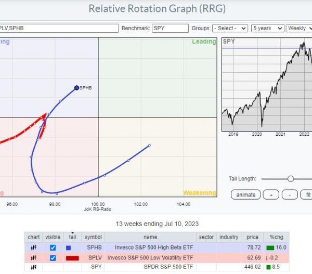Sort table by price column header

252,237
